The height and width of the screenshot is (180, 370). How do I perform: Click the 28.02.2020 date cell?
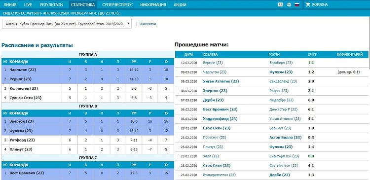(189, 128)
